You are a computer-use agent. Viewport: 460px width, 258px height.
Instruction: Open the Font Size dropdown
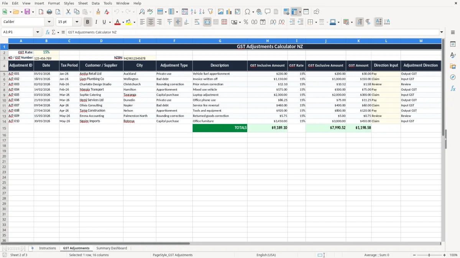click(77, 22)
